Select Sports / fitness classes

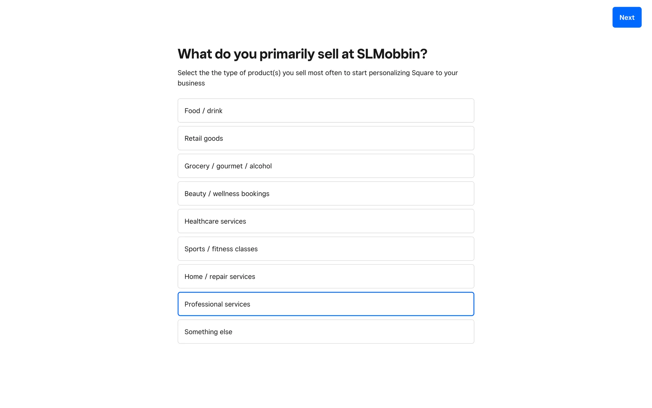point(326,249)
